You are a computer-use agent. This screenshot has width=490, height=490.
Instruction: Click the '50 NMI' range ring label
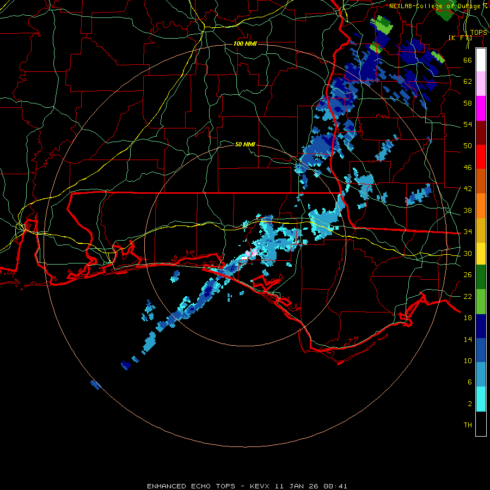coord(245,144)
